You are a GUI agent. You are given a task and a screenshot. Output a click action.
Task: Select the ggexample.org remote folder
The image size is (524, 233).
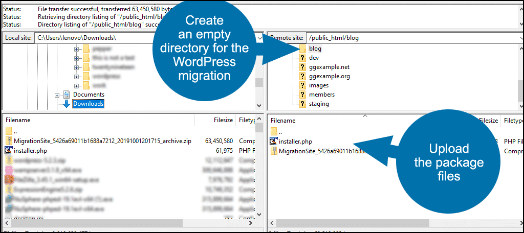(329, 76)
